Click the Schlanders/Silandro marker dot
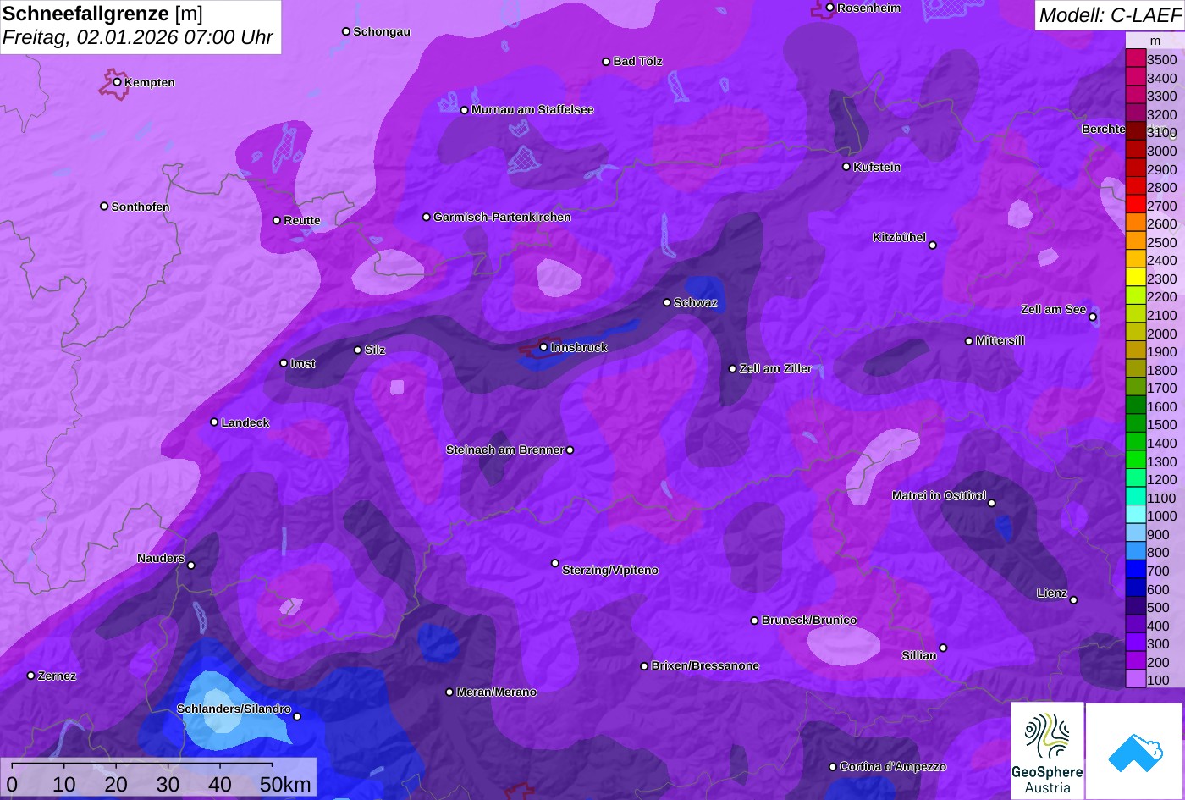 point(297,717)
